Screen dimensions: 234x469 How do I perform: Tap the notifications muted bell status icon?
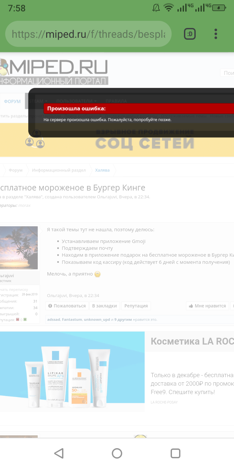pos(156,8)
